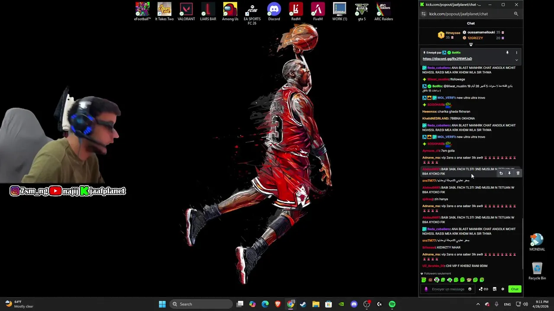554x311 pixels.
Task: Expand the pinned message with chevron
Action: click(x=516, y=60)
